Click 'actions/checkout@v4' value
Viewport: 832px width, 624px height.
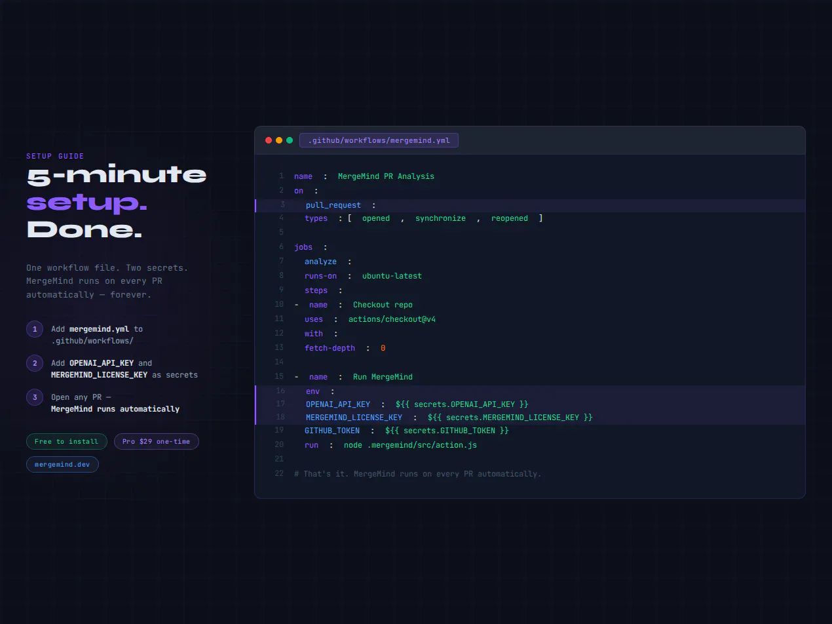tap(392, 319)
